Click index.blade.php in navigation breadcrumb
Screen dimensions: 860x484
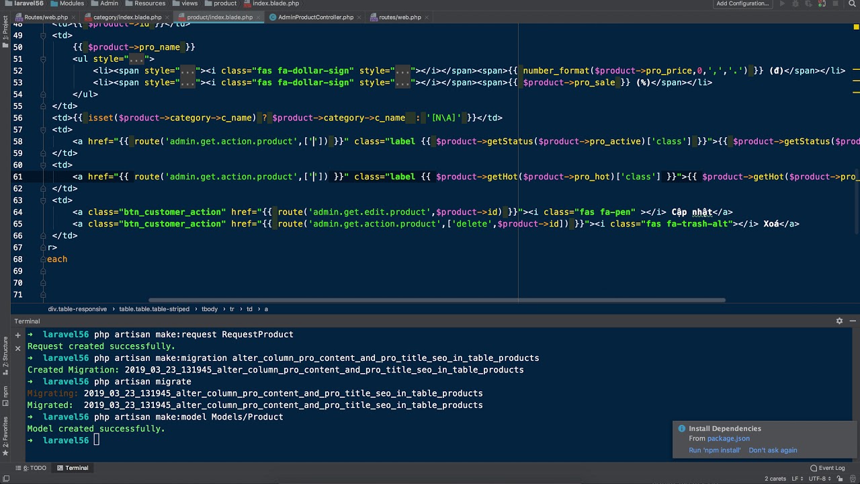click(x=271, y=4)
